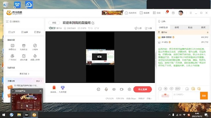Image resolution: width=211 pixels, height=118 pixels.
Task: Click the scene layout icon in left panel
Action: 7,21
